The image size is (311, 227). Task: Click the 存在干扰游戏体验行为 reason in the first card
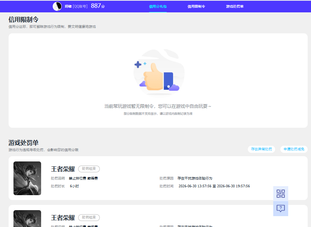(x=195, y=178)
